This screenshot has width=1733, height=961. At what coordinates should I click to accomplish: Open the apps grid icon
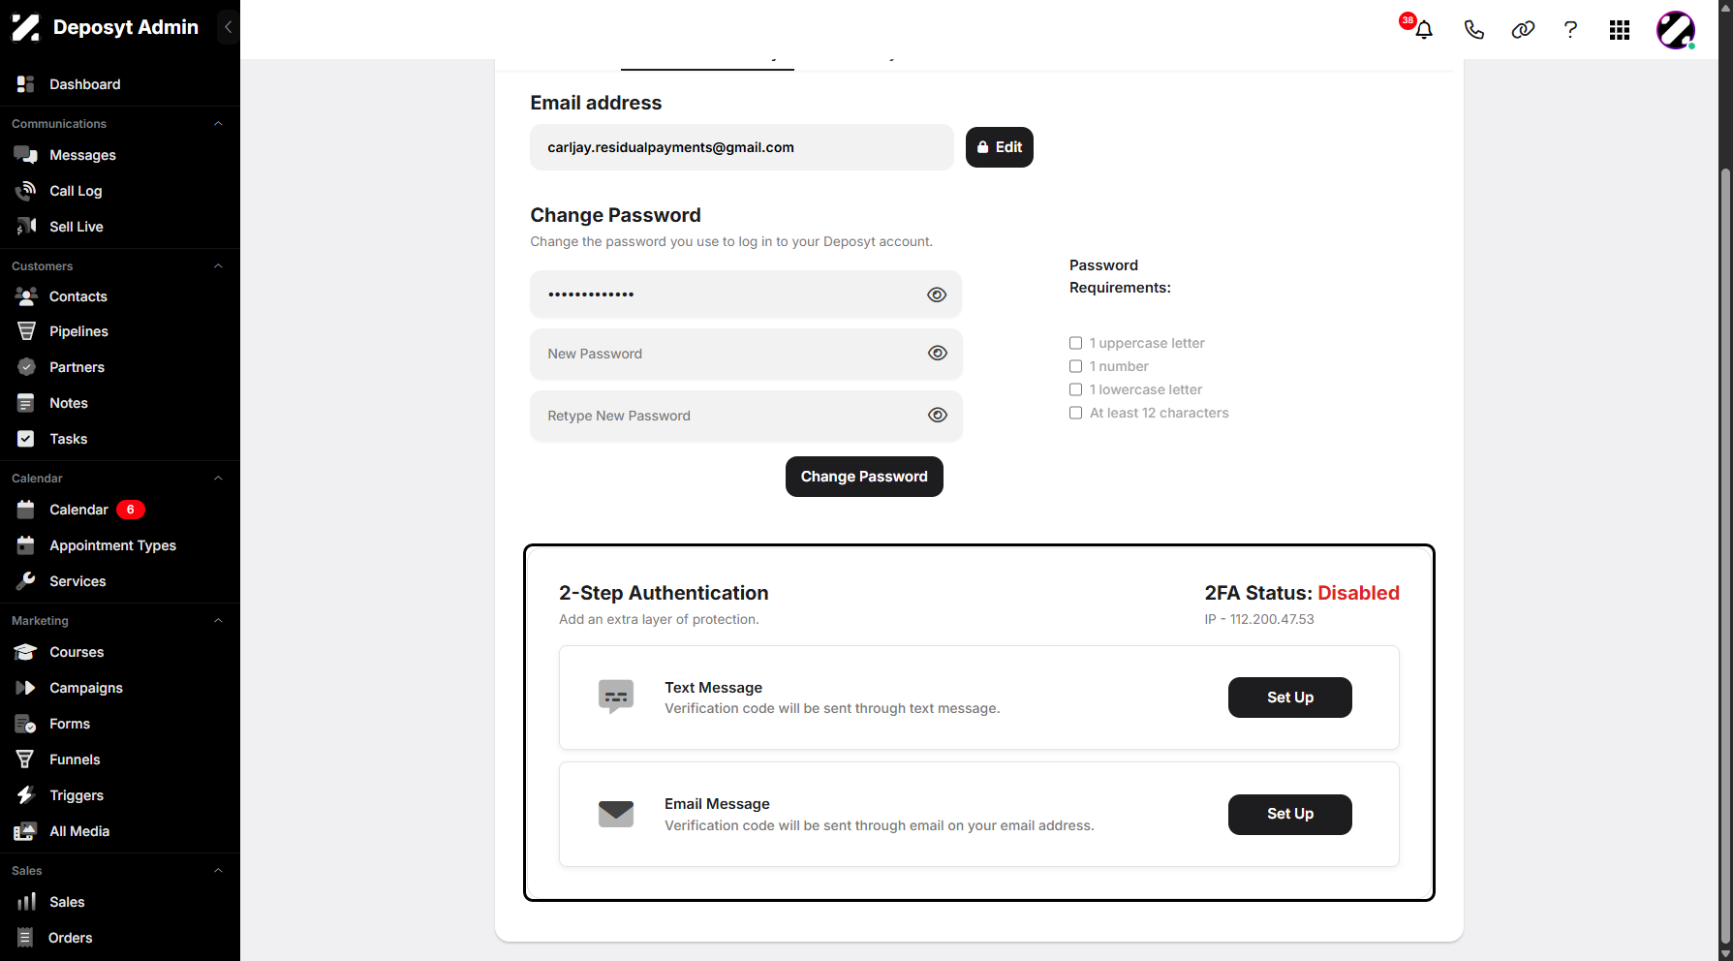(x=1620, y=30)
